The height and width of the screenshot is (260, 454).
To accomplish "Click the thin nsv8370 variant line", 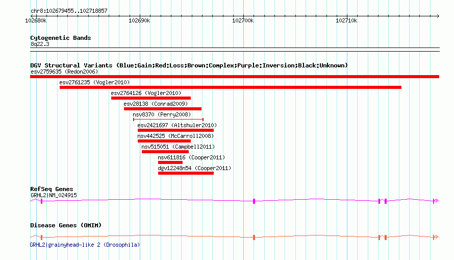I will click(x=168, y=120).
